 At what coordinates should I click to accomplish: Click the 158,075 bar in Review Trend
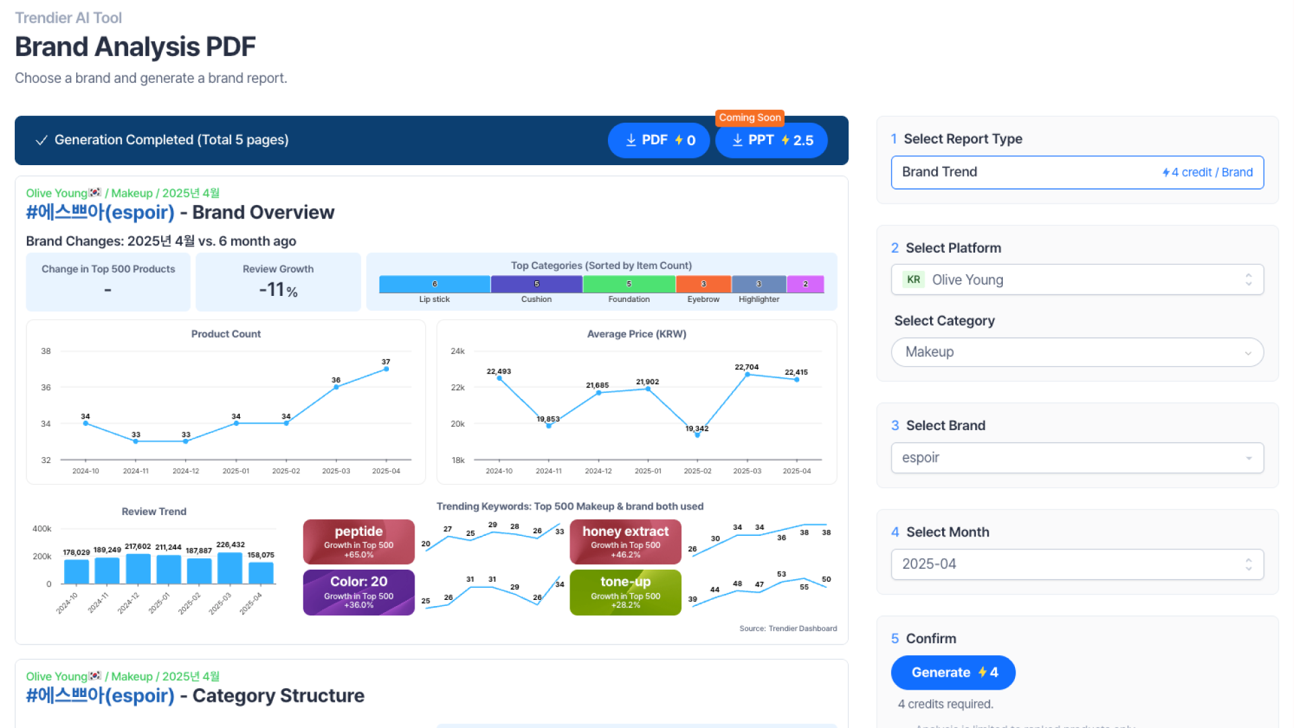[261, 573]
